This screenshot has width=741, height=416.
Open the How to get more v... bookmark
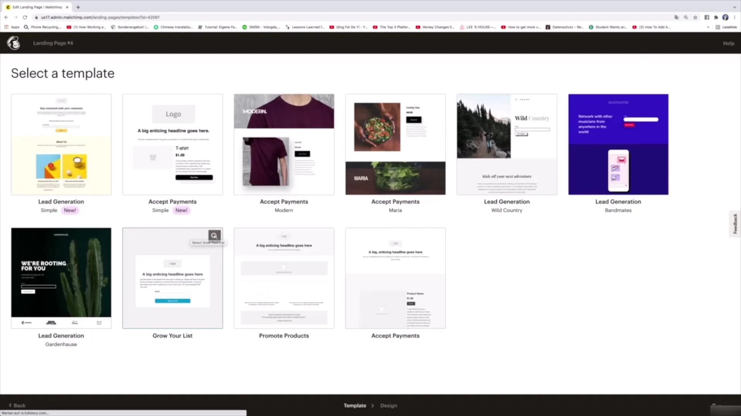(521, 27)
